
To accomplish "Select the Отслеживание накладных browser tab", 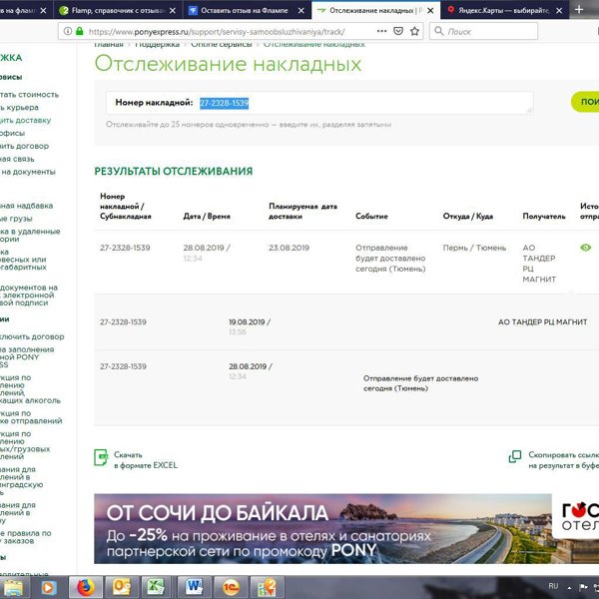I will tap(375, 10).
